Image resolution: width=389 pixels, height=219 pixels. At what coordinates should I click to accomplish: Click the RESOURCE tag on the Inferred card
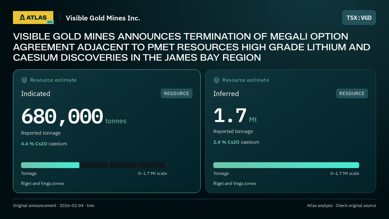point(352,93)
